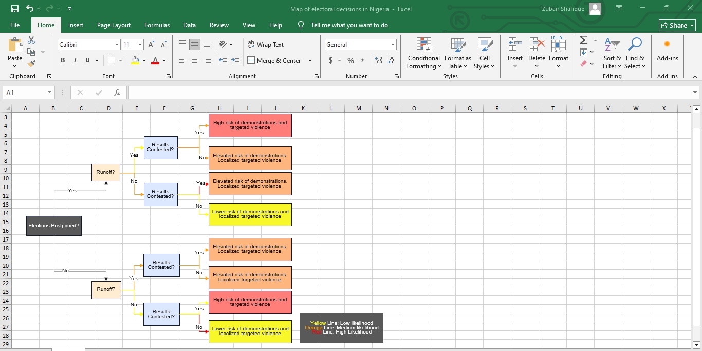This screenshot has height=351, width=702.
Task: Click the Merge & Center icon
Action: 250,60
